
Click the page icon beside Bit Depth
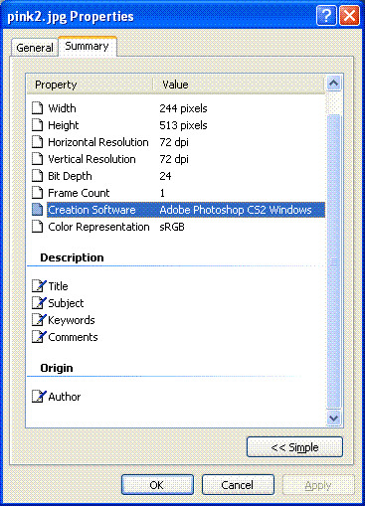tap(38, 176)
